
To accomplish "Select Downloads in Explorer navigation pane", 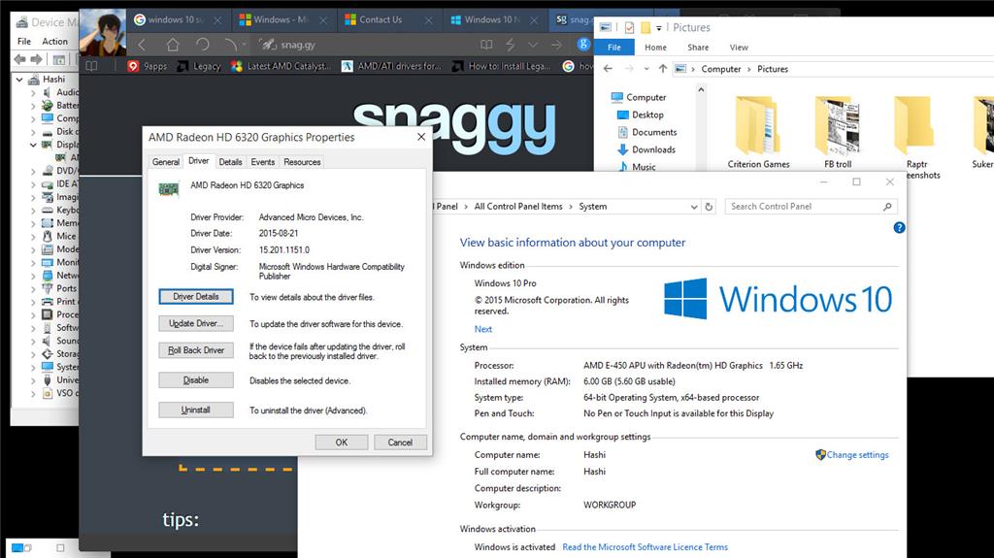I will pos(646,149).
